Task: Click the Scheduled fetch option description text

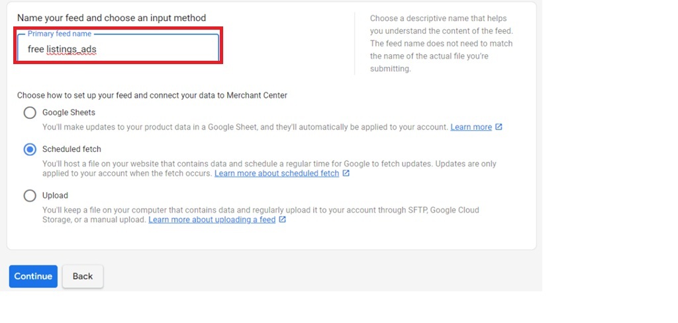Action: click(265, 164)
